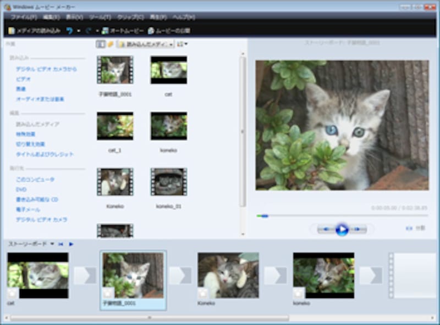
Task: Click the Publish Movie (ムービーの公開) icon
Action: coord(151,31)
